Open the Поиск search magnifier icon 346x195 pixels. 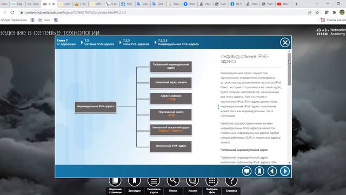[173, 181]
